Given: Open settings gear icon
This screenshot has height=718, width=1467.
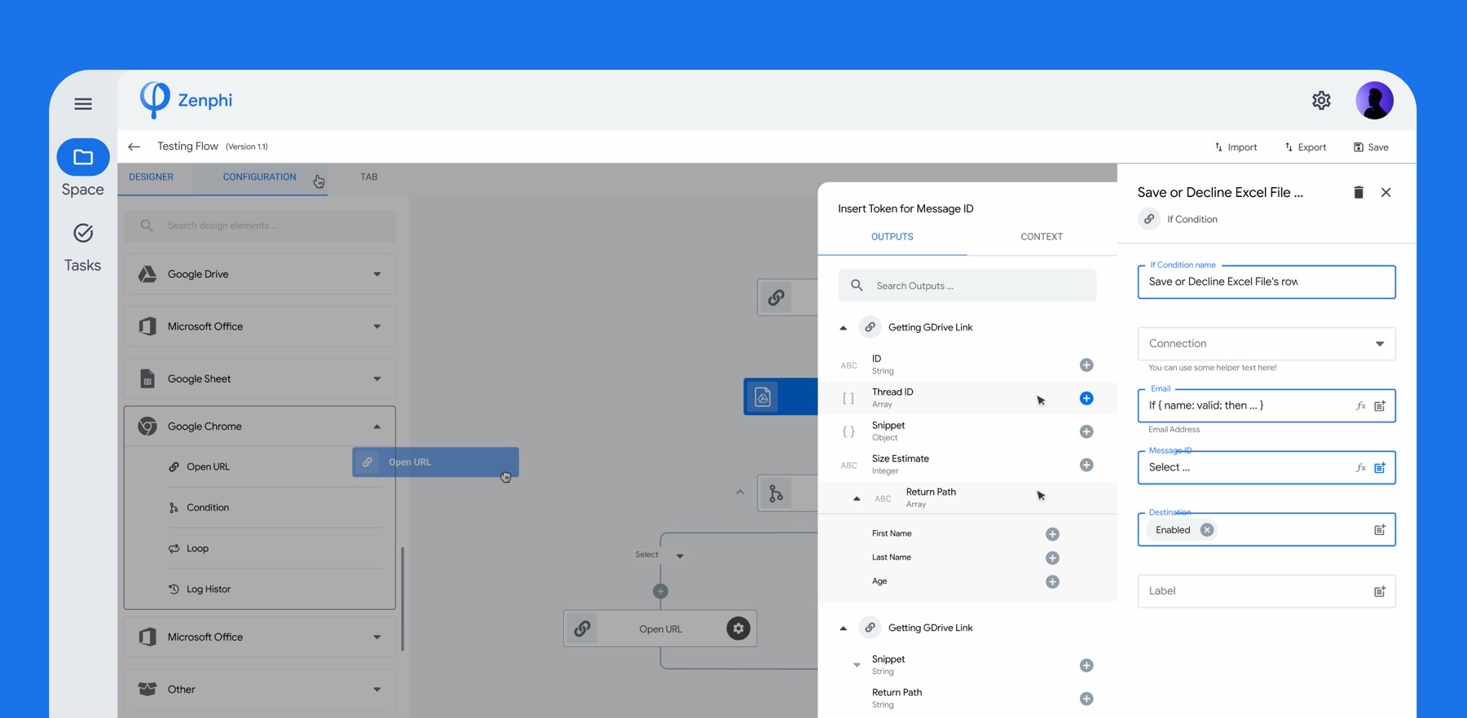Looking at the screenshot, I should pos(1321,100).
